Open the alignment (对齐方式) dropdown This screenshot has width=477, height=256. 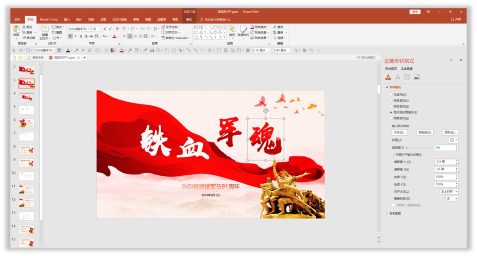(x=449, y=192)
